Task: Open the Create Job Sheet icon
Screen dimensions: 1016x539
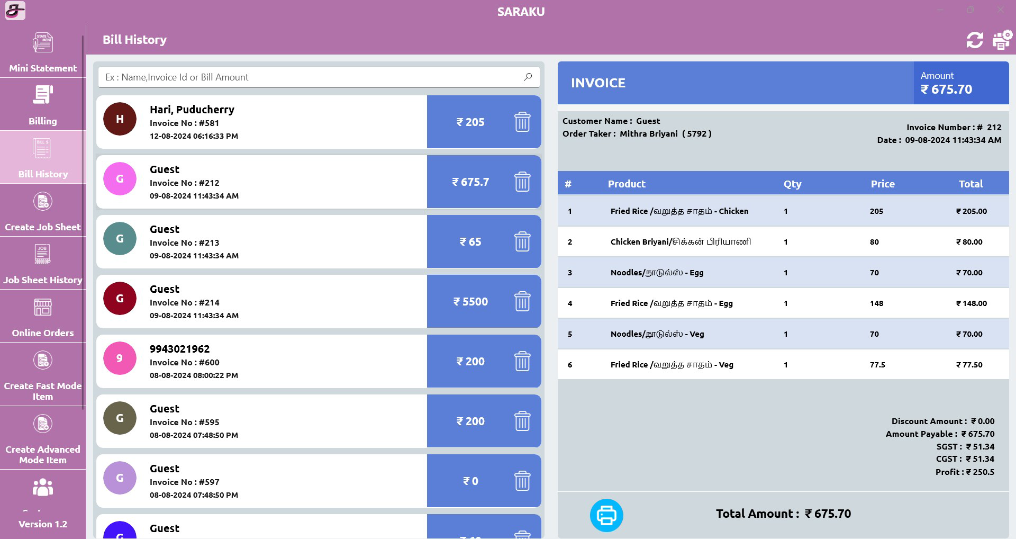Action: tap(43, 202)
